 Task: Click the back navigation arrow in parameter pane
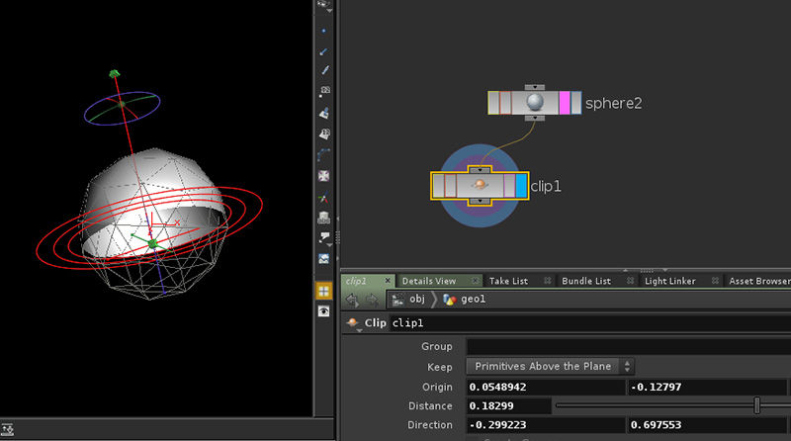pyautogui.click(x=350, y=300)
